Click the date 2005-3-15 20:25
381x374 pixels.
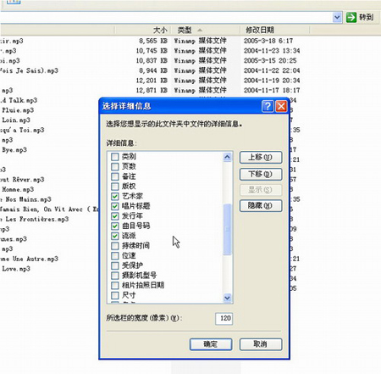click(270, 61)
